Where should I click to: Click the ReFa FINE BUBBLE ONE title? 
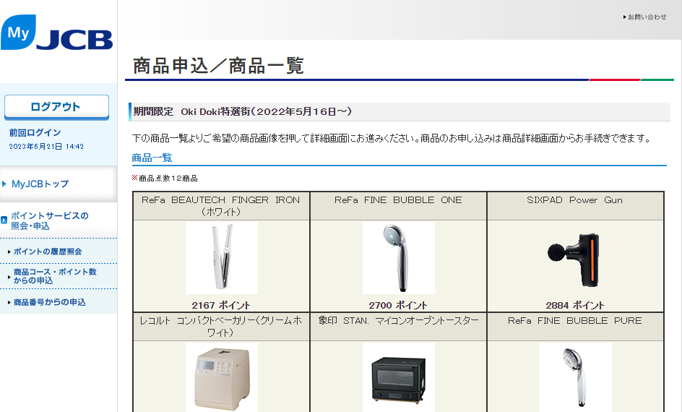pyautogui.click(x=398, y=200)
